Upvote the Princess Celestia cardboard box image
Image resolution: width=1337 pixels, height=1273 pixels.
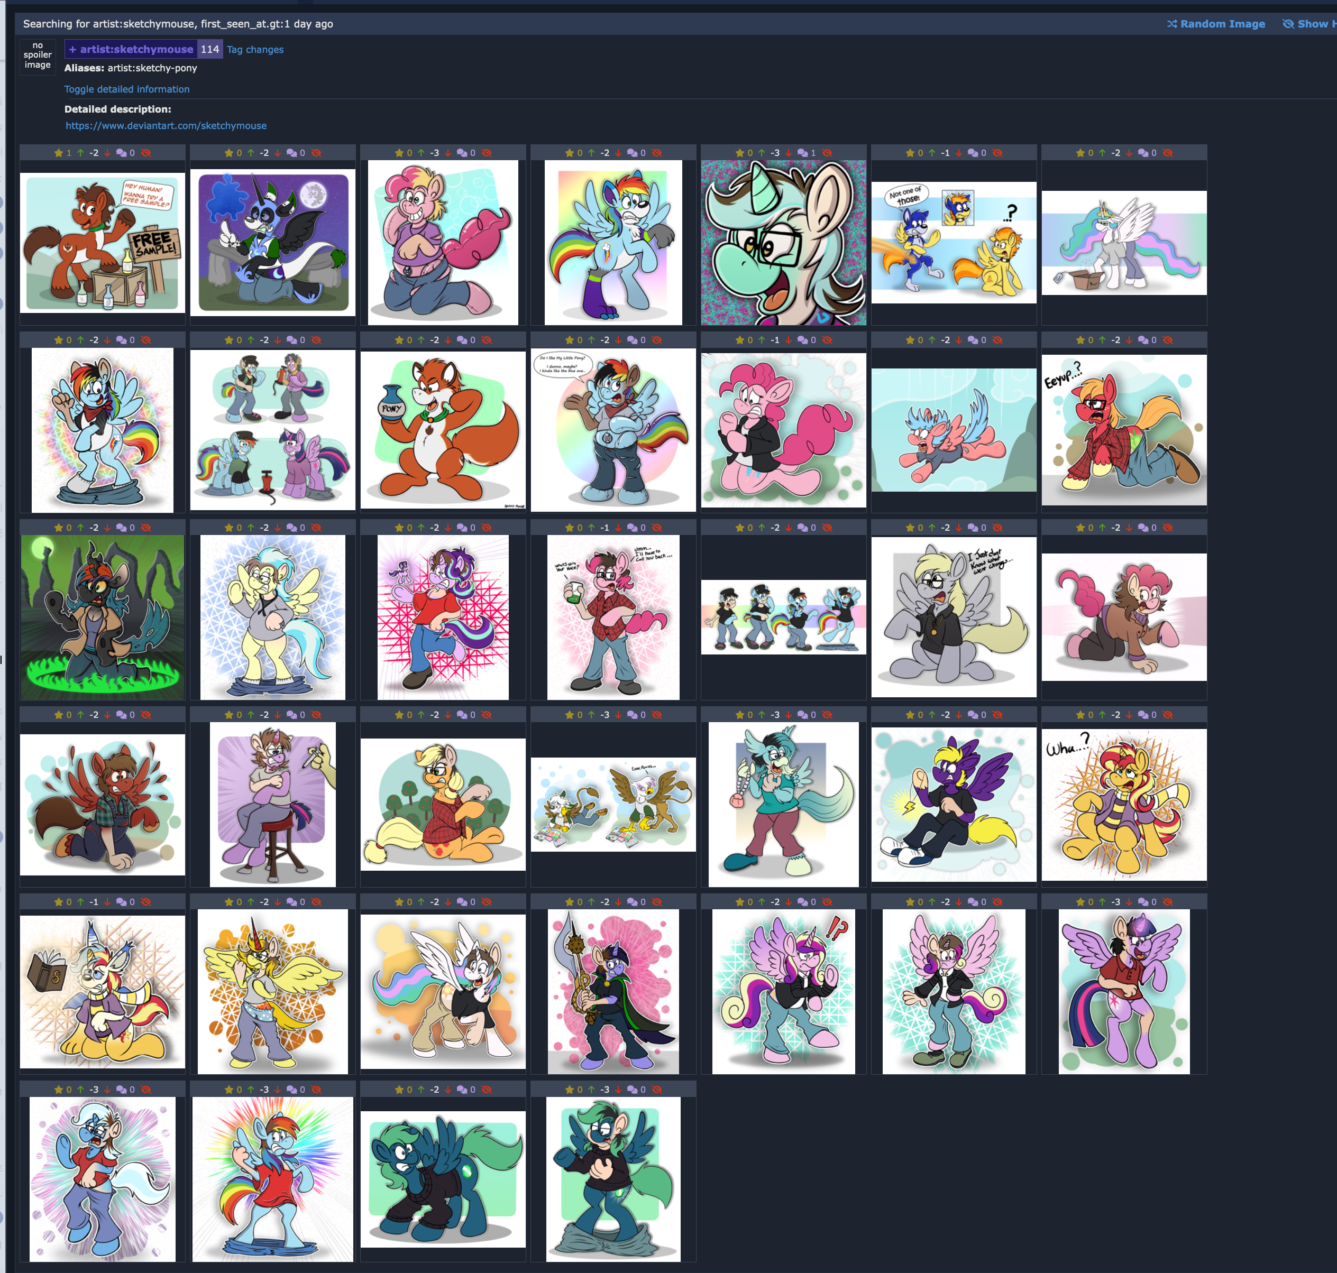click(x=1102, y=153)
